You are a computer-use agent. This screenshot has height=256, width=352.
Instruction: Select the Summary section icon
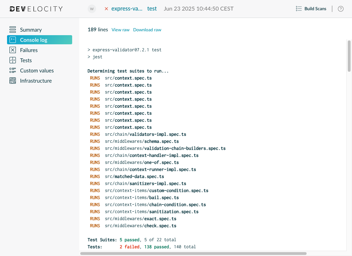click(12, 30)
